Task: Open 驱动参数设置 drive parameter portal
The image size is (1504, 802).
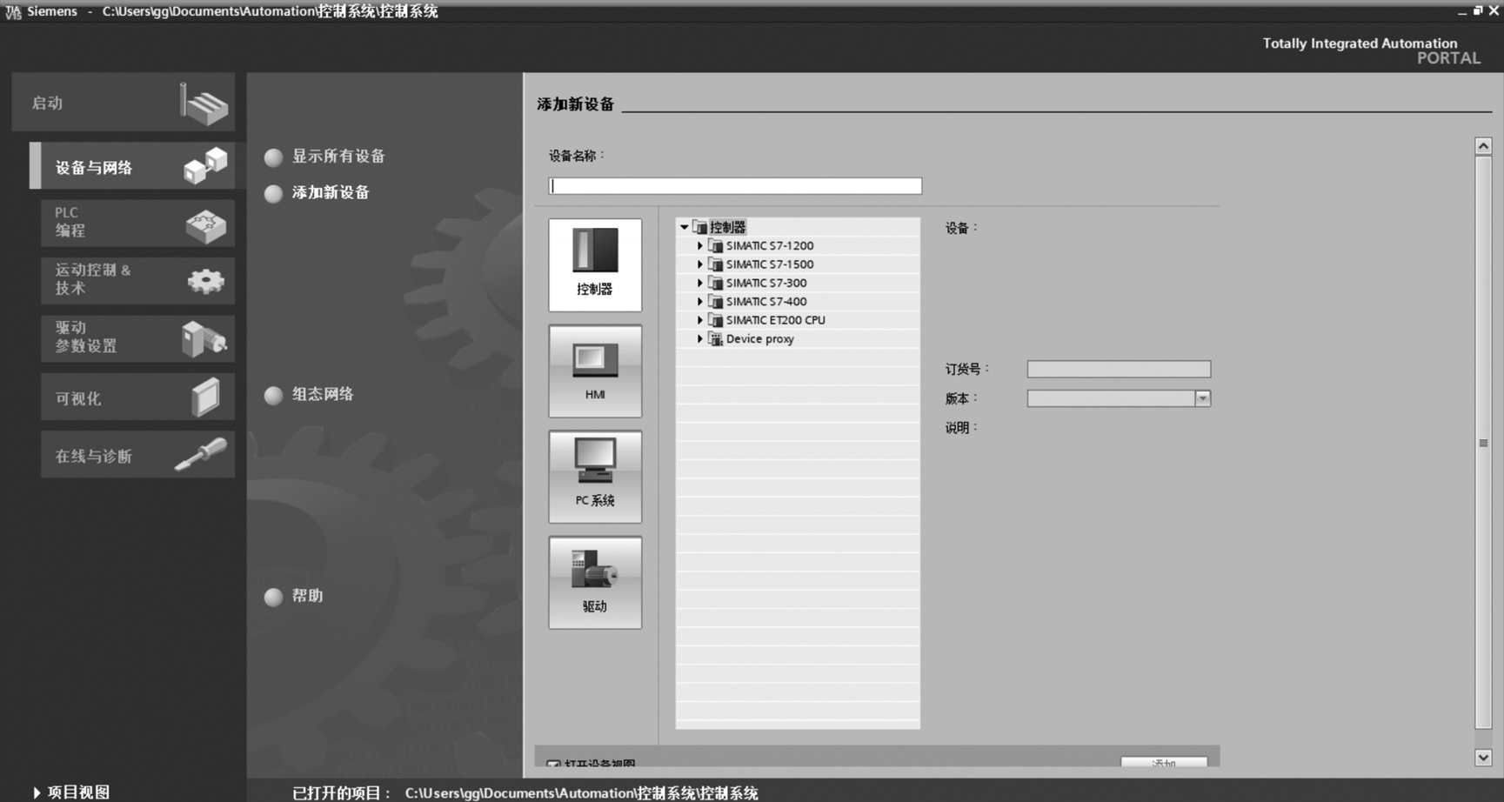Action: click(x=137, y=338)
